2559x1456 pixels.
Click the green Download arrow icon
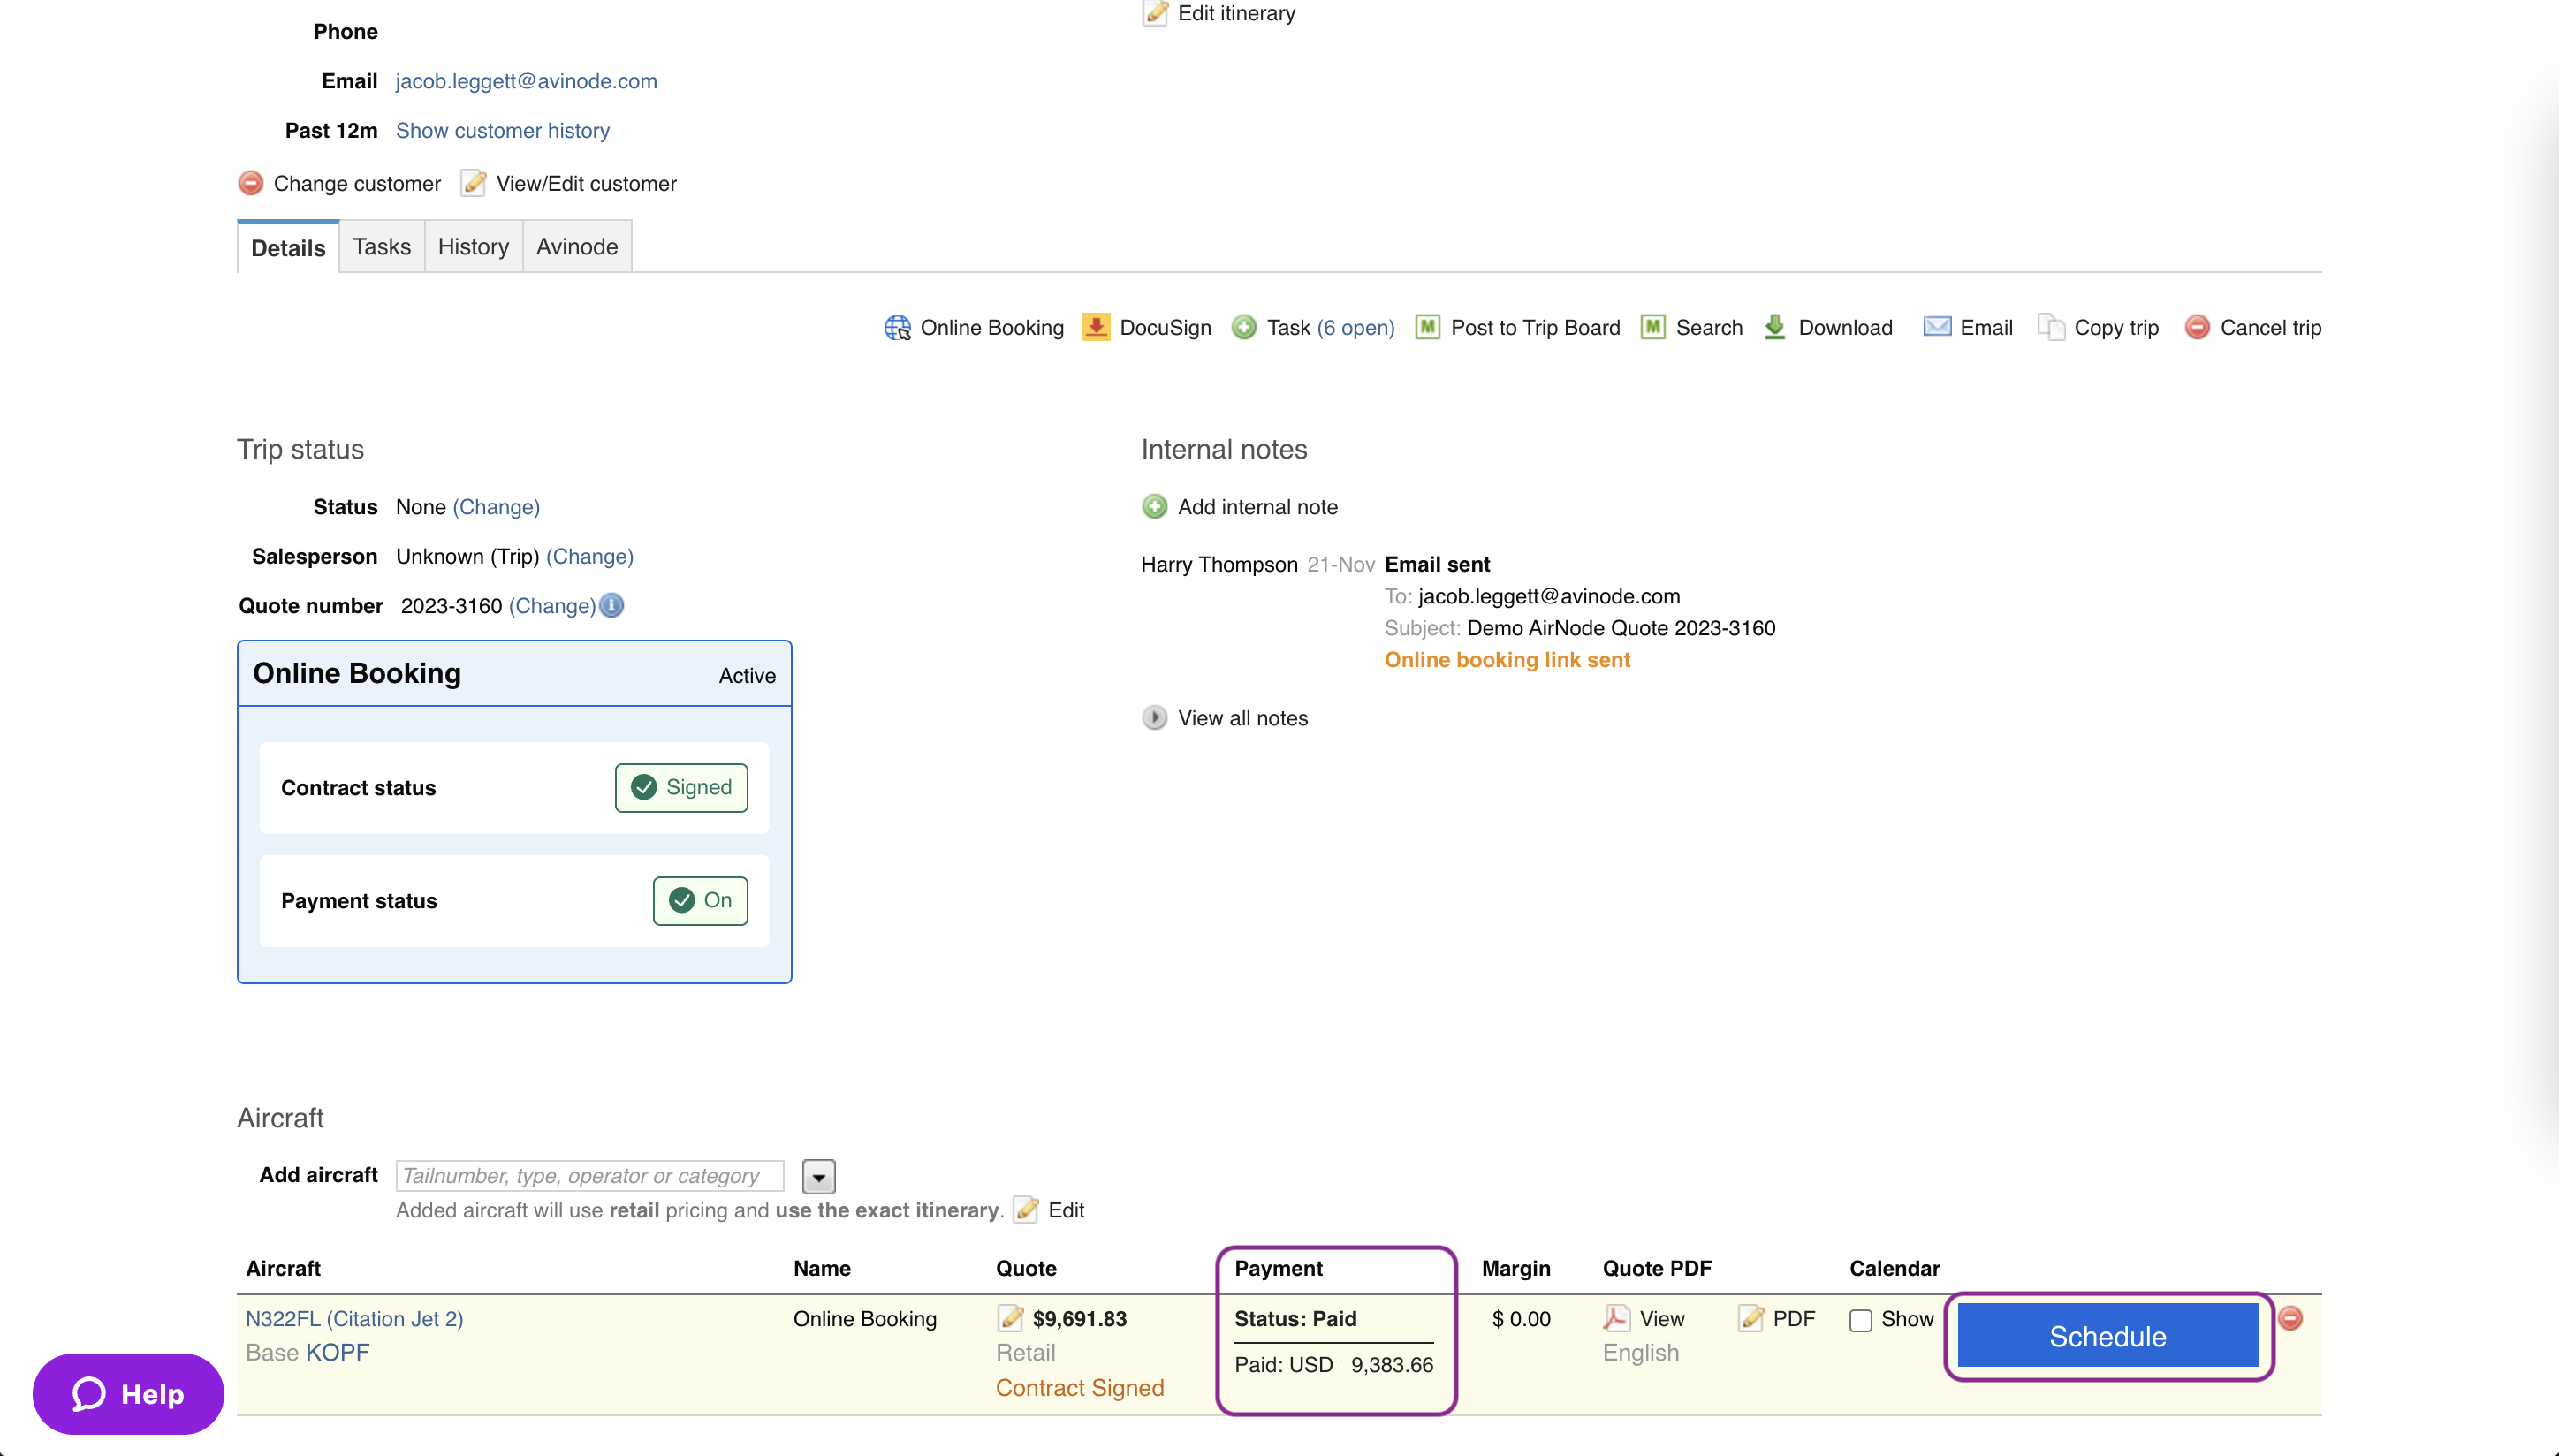coord(1775,328)
